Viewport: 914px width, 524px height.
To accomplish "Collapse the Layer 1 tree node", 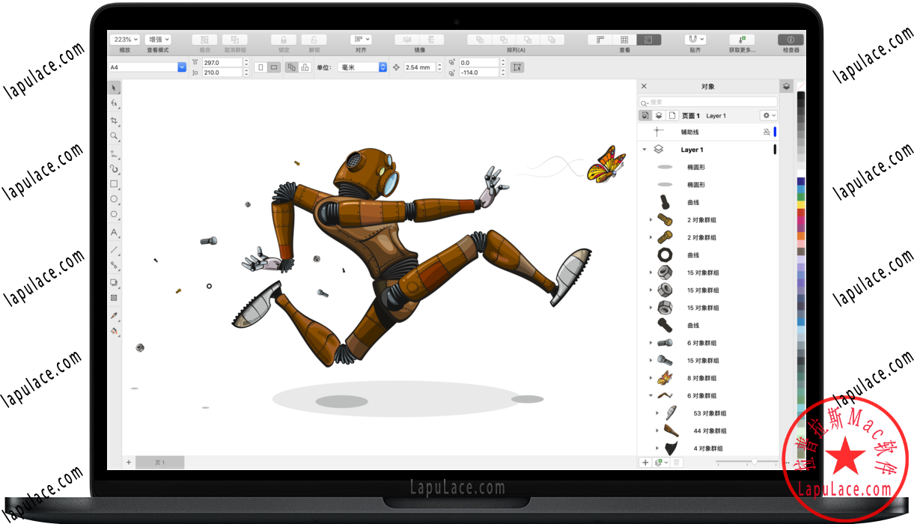I will tap(645, 150).
